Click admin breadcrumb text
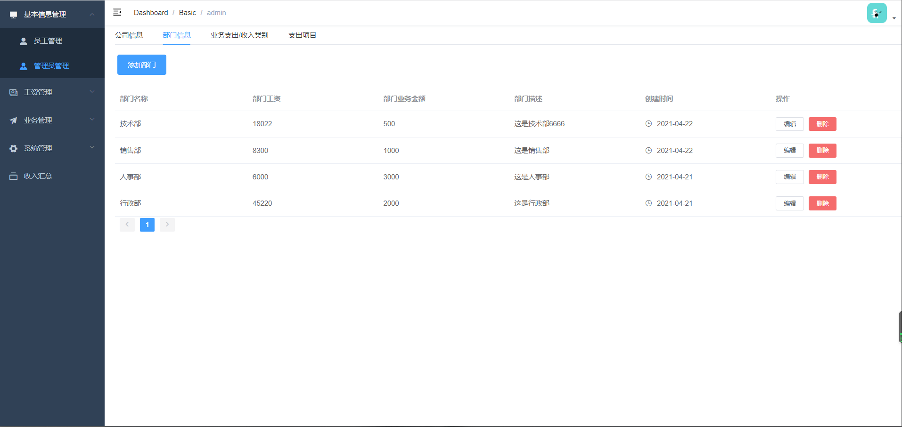 point(216,13)
